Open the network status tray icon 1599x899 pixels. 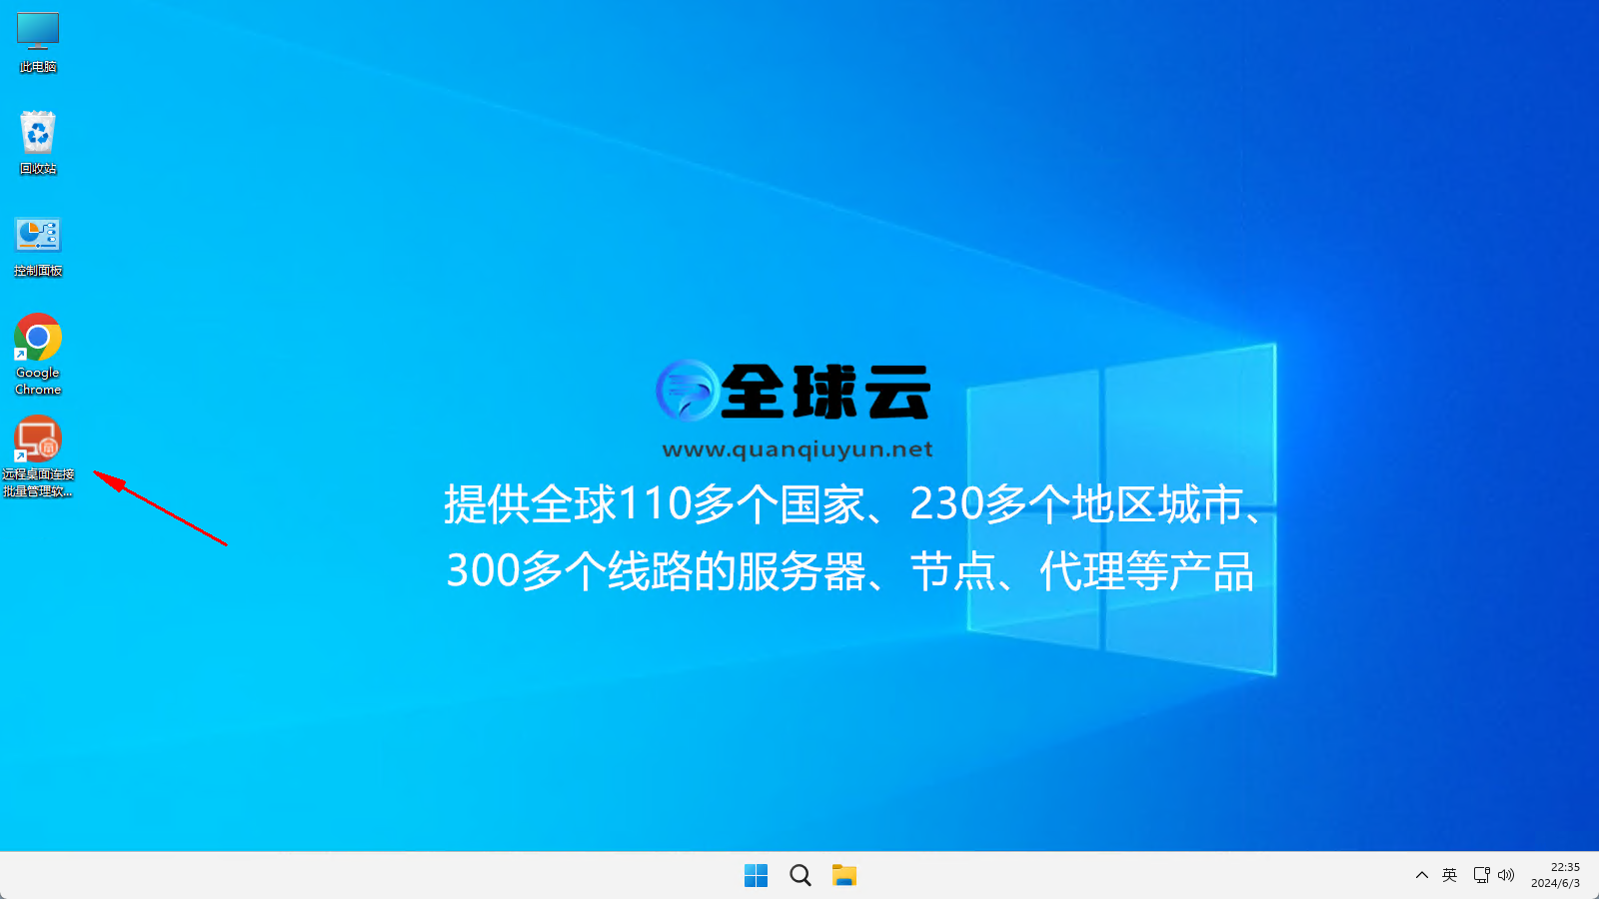click(1481, 875)
